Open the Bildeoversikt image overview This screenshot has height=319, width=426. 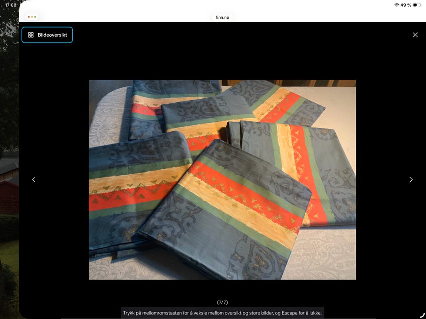click(x=47, y=35)
